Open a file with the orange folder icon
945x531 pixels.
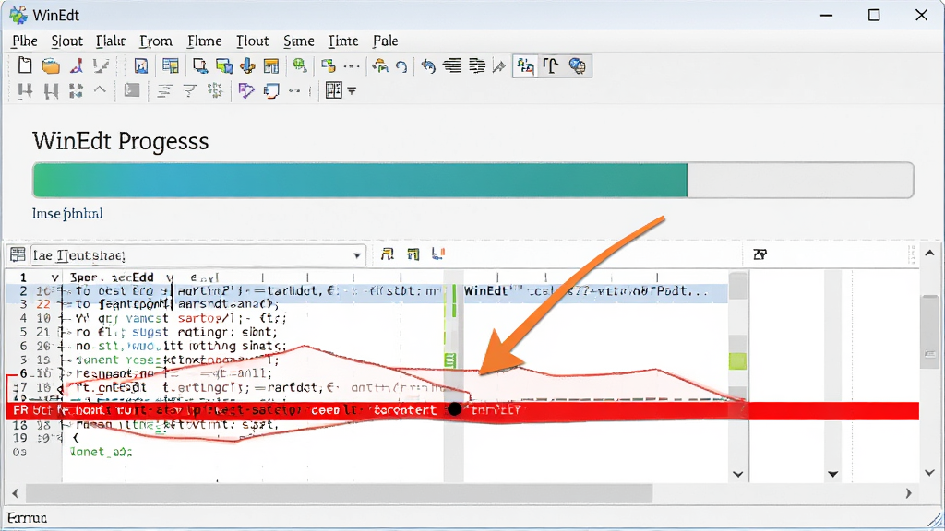click(x=51, y=65)
